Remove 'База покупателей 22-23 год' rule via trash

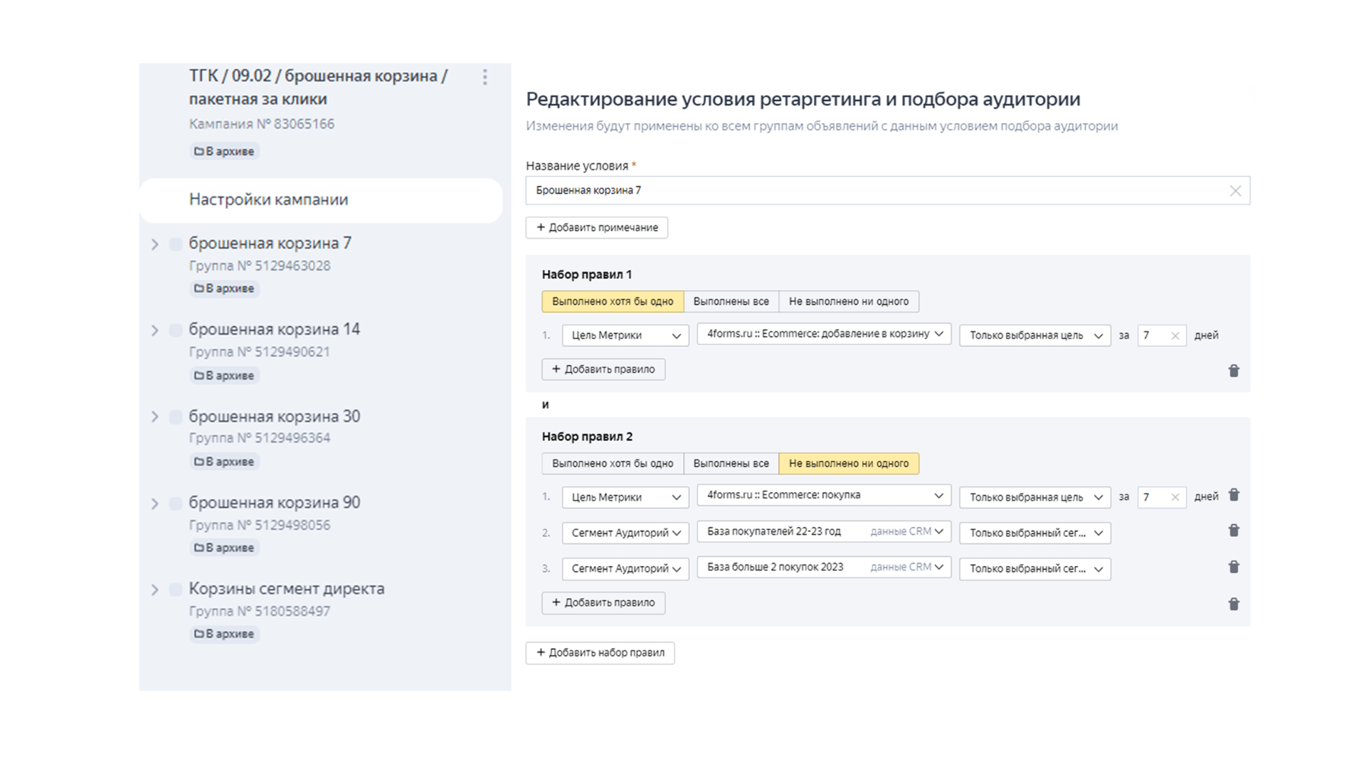pos(1234,530)
